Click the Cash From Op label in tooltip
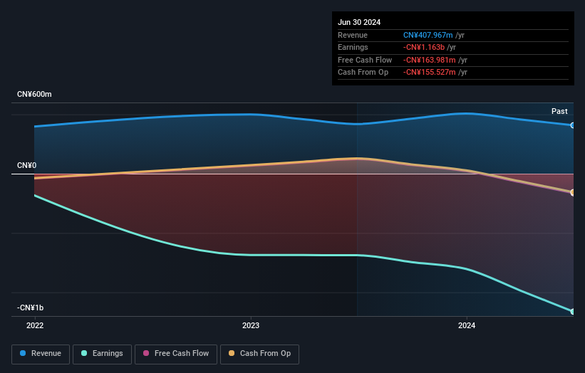This screenshot has height=373, width=585. 363,73
